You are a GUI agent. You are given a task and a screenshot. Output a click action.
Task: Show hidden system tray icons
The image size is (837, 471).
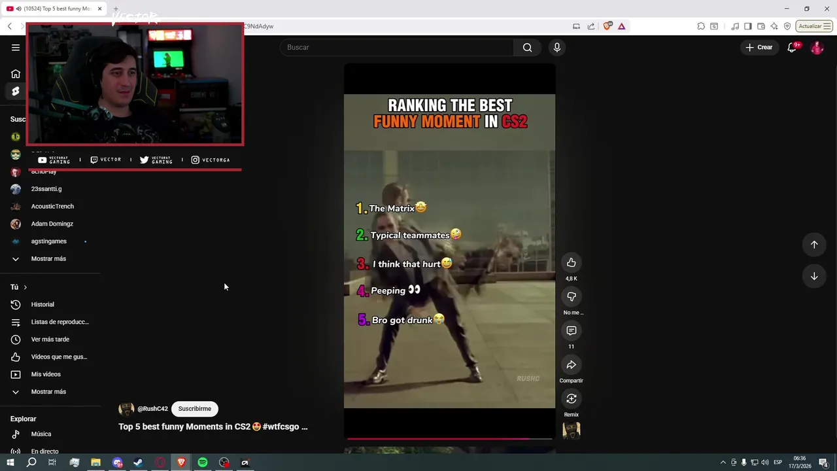point(723,462)
